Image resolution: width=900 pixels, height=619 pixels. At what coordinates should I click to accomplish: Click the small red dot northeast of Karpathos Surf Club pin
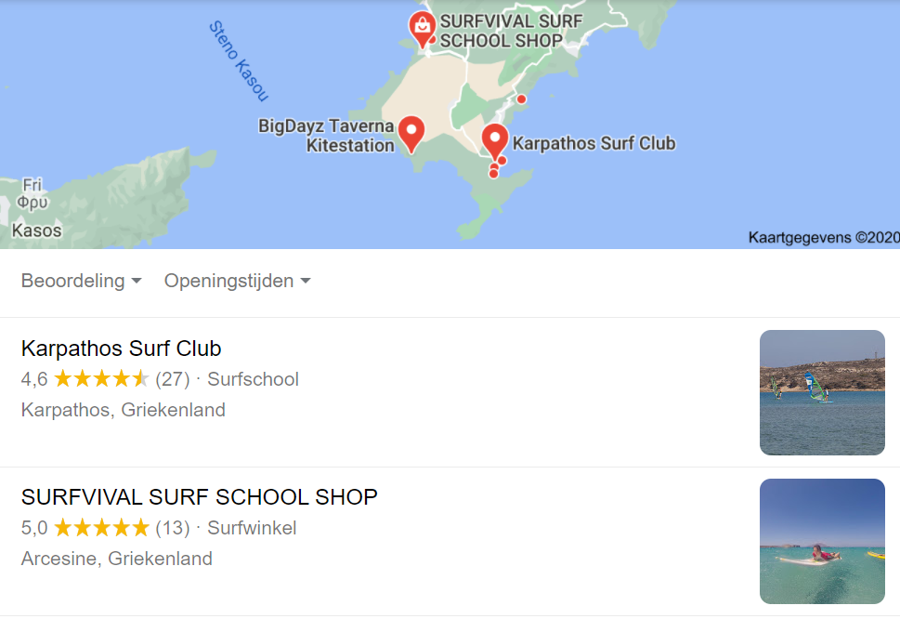(x=521, y=99)
